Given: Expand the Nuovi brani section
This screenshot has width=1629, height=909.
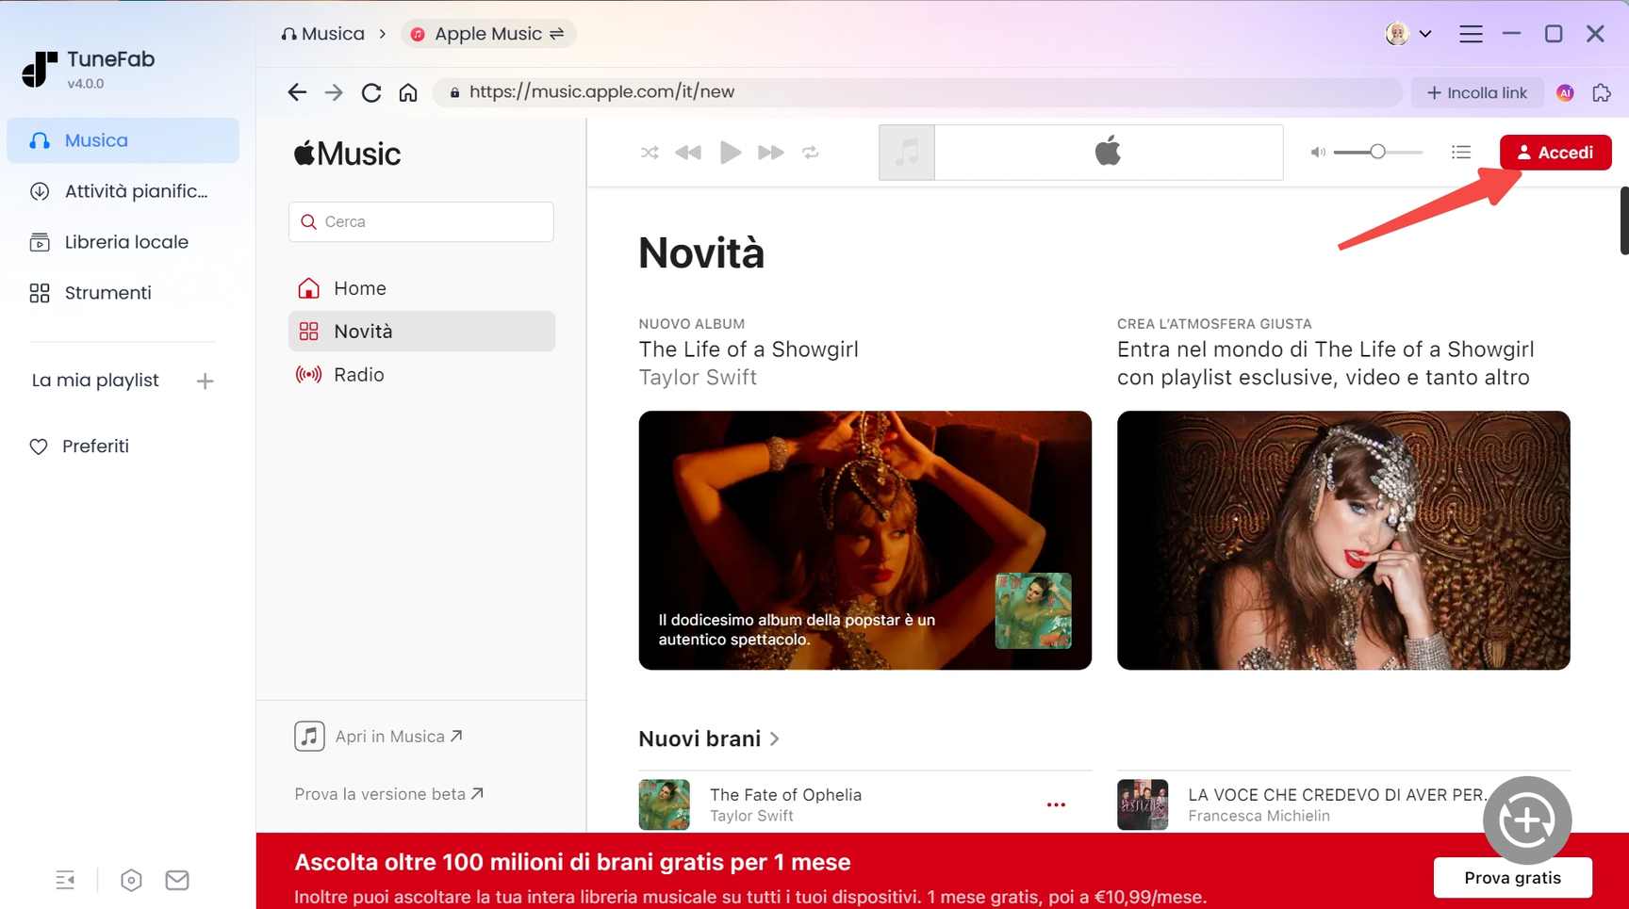Looking at the screenshot, I should pyautogui.click(x=775, y=739).
